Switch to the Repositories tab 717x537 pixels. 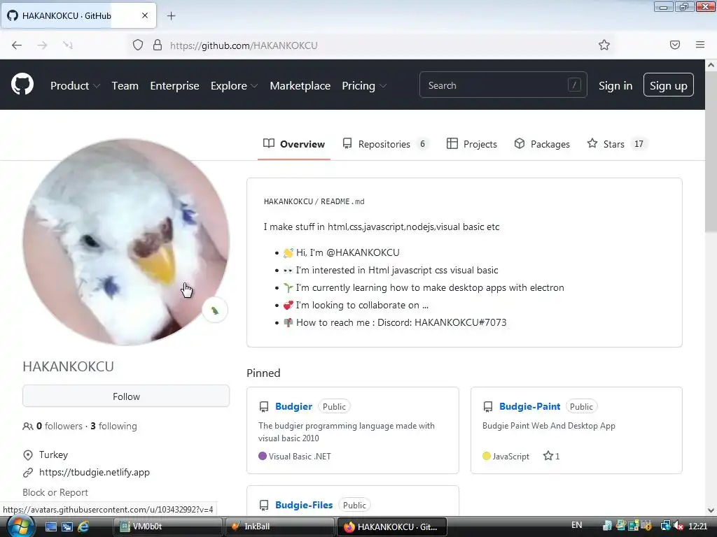click(385, 144)
